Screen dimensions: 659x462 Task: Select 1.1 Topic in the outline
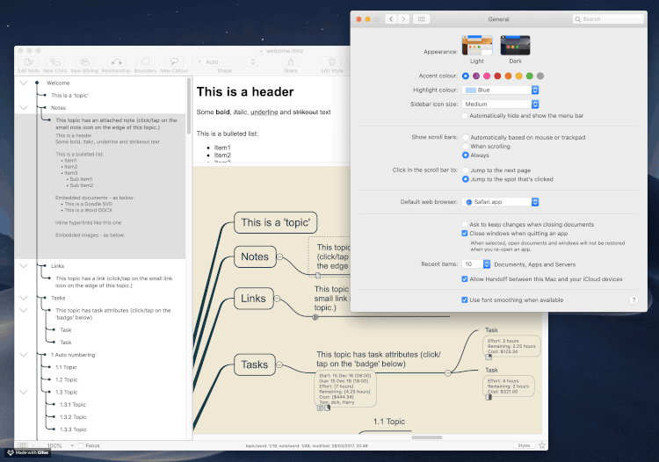pos(66,367)
